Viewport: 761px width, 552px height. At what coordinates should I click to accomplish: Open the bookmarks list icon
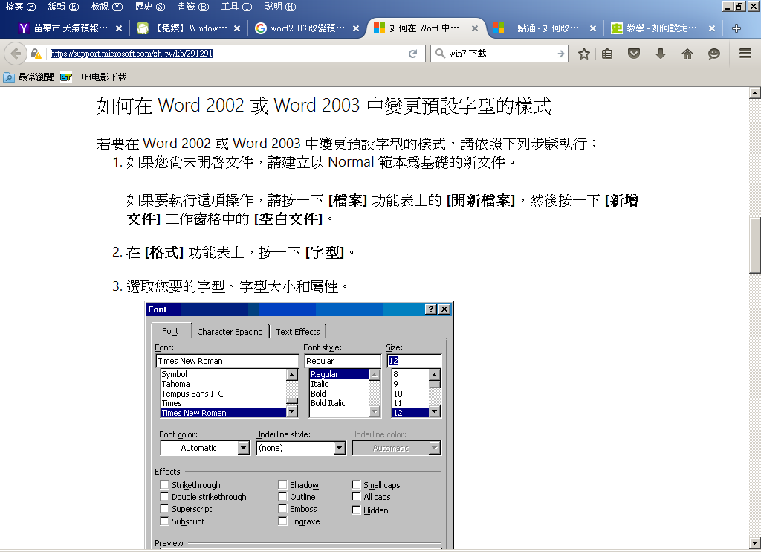[x=607, y=54]
